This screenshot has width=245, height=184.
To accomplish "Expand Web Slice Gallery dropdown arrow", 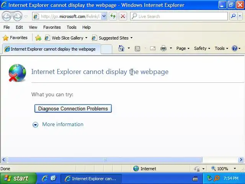I will [x=86, y=38].
